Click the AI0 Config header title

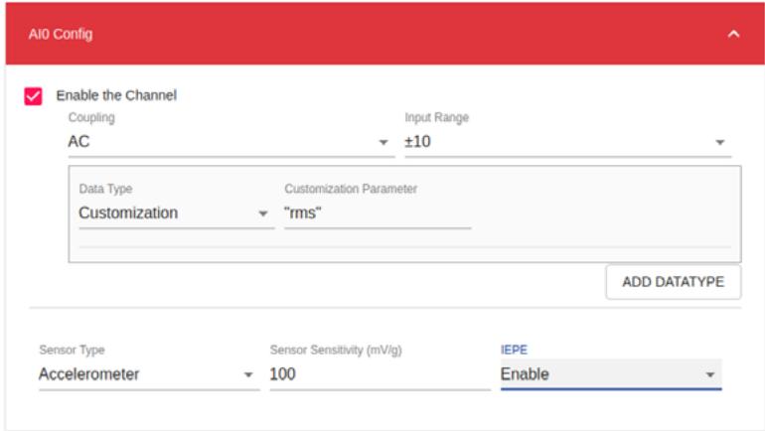click(61, 34)
